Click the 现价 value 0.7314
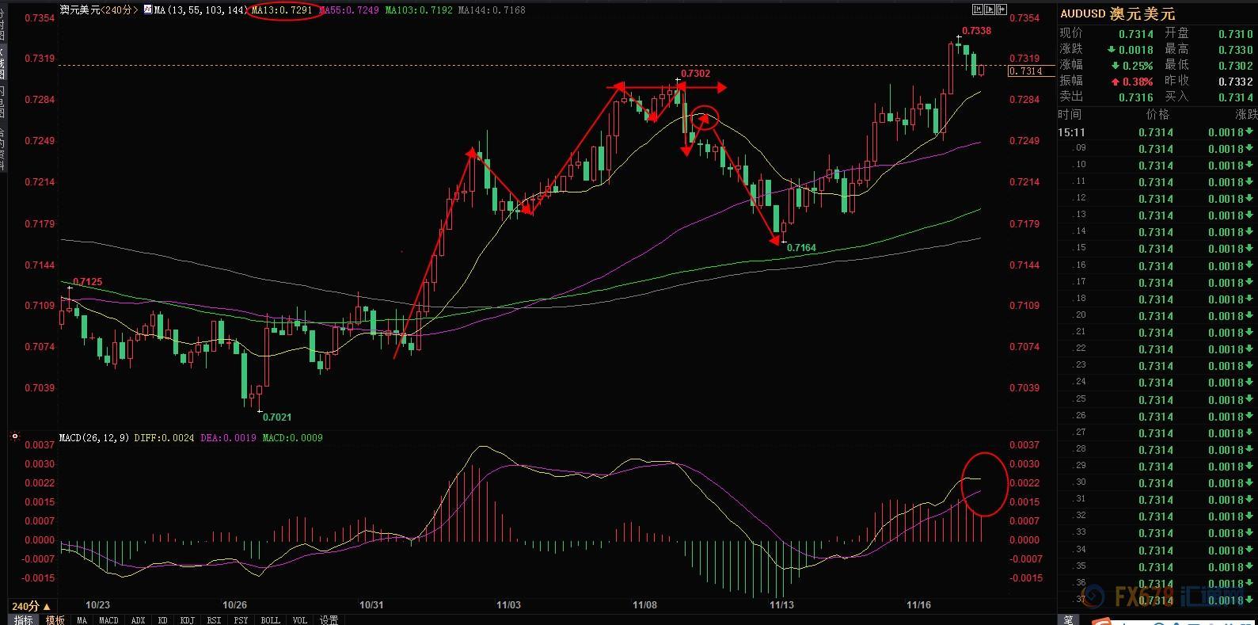 (x=1136, y=34)
